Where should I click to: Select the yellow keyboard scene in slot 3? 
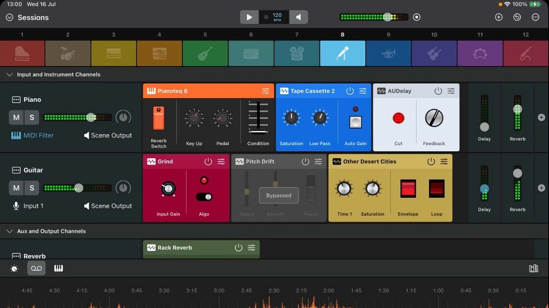tap(114, 53)
